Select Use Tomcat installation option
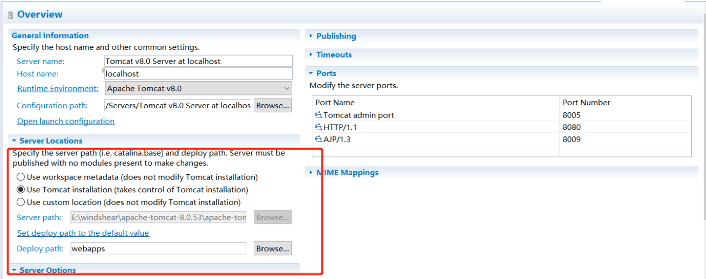This screenshot has height=279, width=706. point(21,189)
